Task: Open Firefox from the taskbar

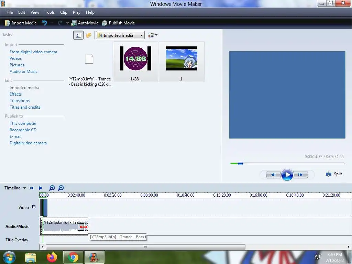Action: pos(52,257)
